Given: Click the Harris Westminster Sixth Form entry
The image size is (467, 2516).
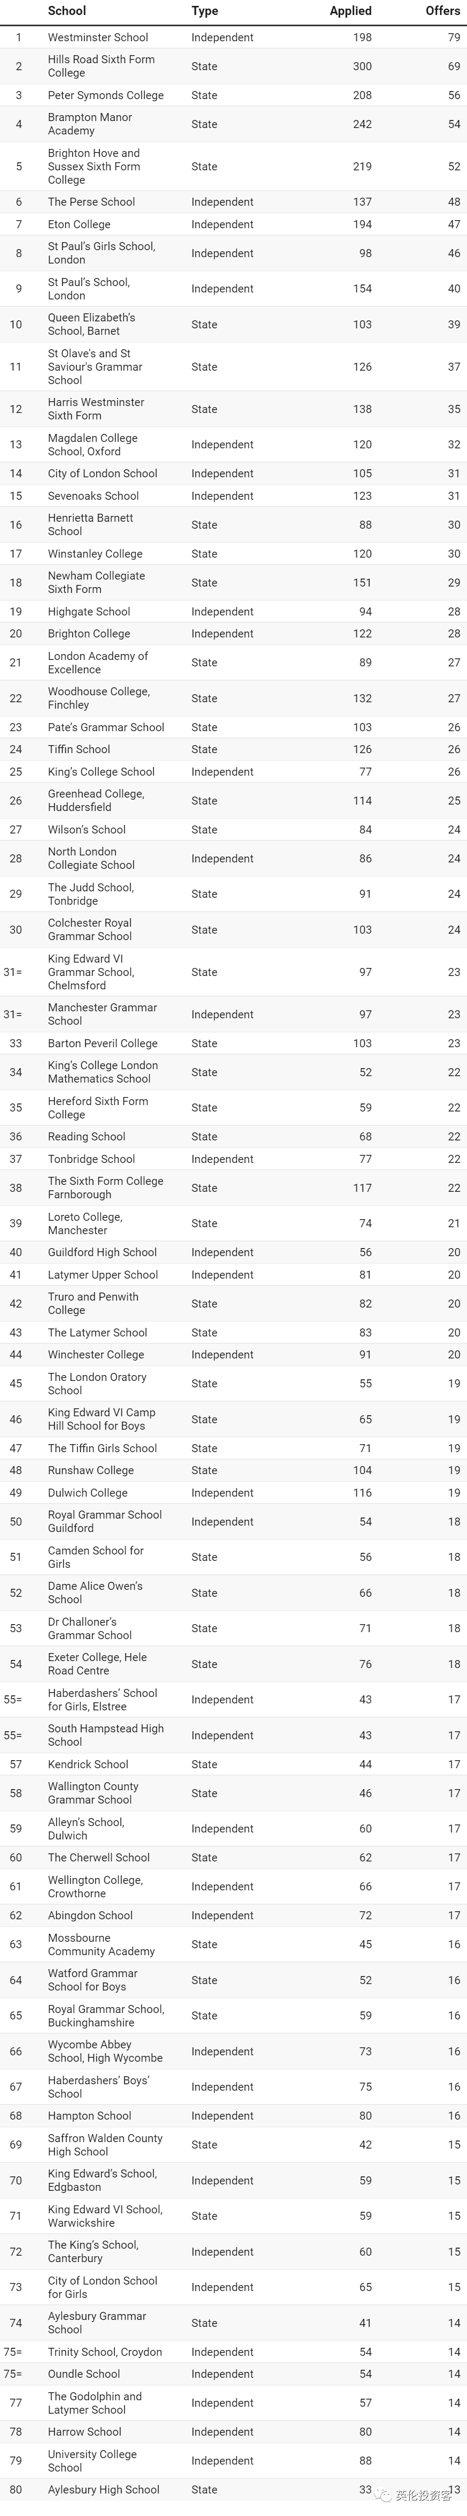Looking at the screenshot, I should pyautogui.click(x=96, y=408).
